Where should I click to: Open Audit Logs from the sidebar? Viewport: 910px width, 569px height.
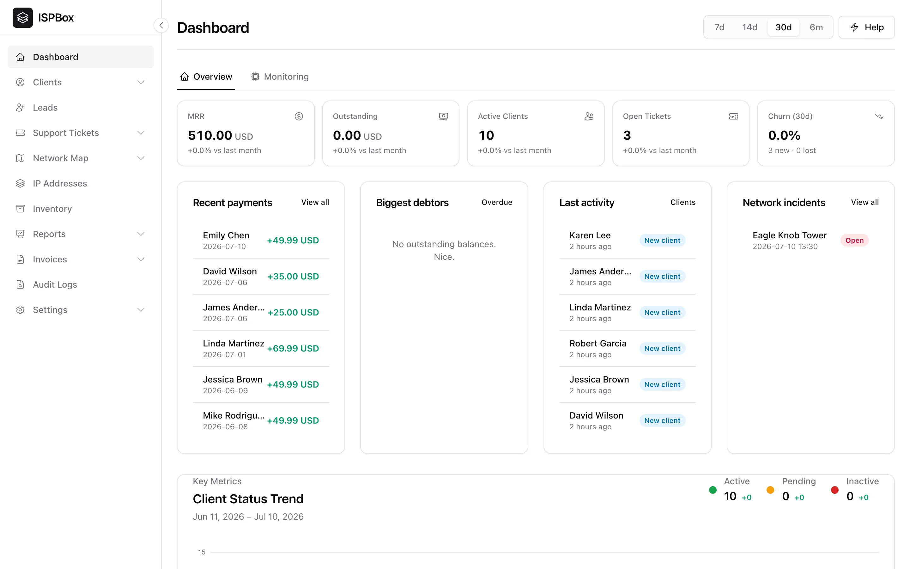point(81,284)
